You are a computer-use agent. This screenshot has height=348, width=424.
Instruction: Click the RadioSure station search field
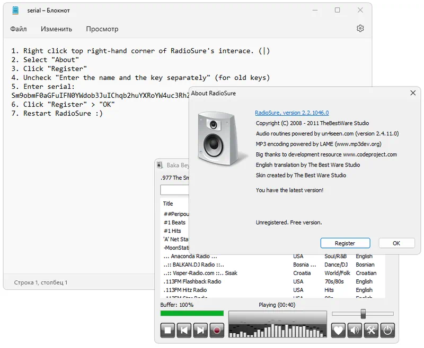point(175,190)
